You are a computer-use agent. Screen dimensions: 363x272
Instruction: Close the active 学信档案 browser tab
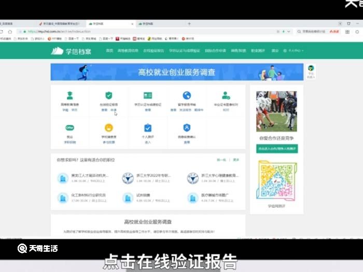tap(132, 24)
